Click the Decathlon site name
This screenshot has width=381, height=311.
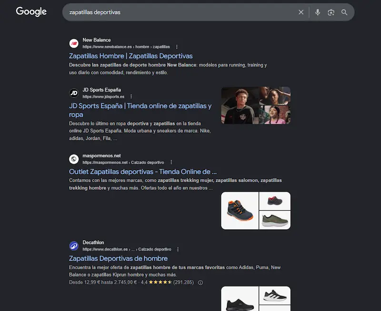point(93,243)
